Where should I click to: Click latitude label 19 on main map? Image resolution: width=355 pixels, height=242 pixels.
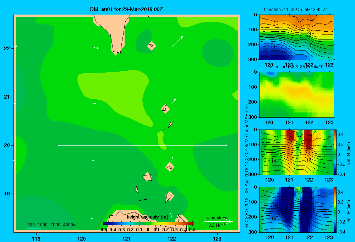point(7,194)
